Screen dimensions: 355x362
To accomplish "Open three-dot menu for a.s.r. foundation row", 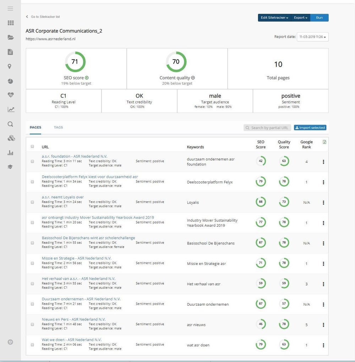I will click(323, 162).
